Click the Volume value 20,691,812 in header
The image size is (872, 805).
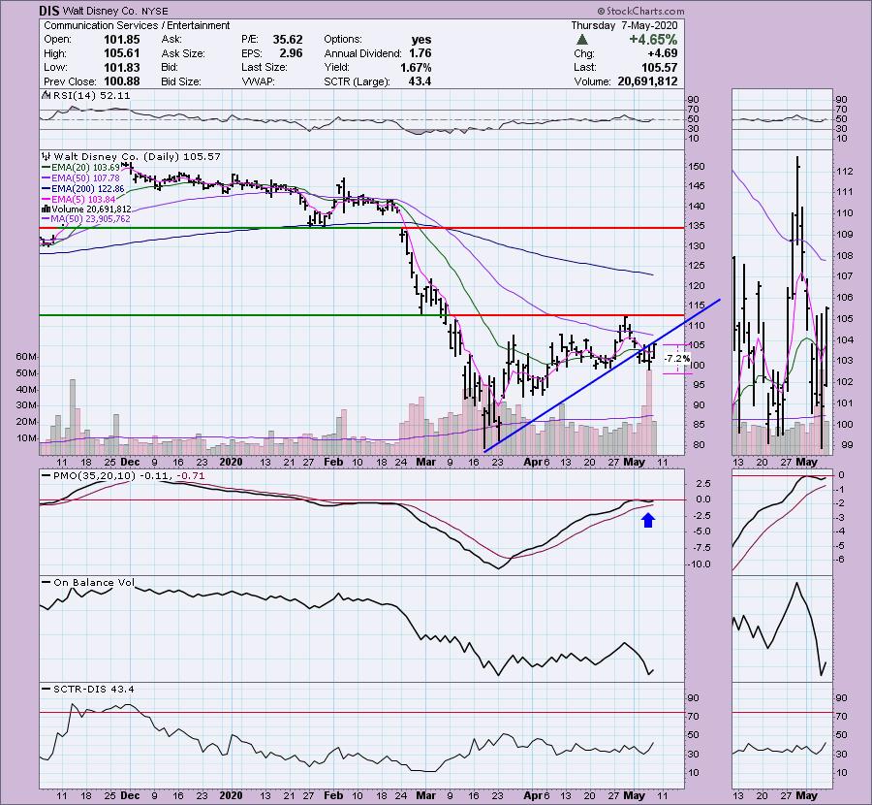647,81
